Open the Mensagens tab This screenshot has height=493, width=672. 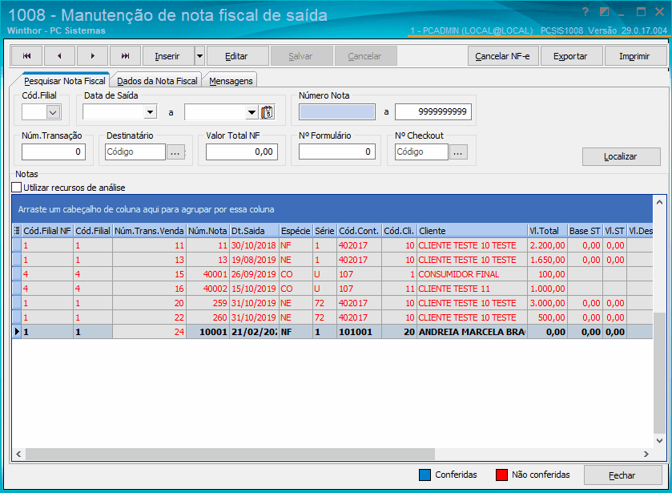231,81
